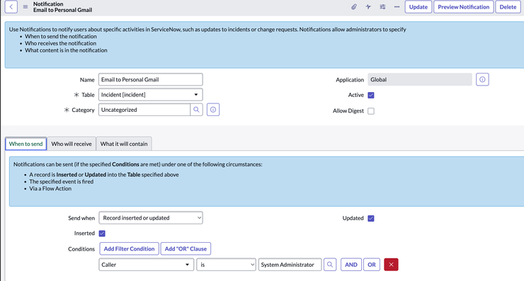Open the Send when dropdown
The image size is (524, 281).
[x=151, y=218]
